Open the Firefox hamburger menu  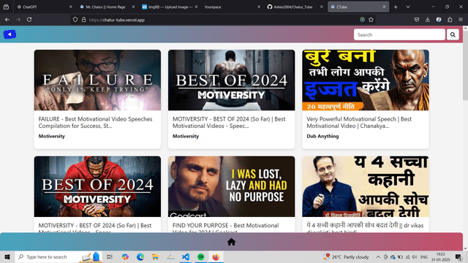click(461, 20)
